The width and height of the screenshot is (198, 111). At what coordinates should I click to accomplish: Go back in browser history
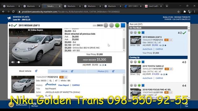[x=3, y=12]
